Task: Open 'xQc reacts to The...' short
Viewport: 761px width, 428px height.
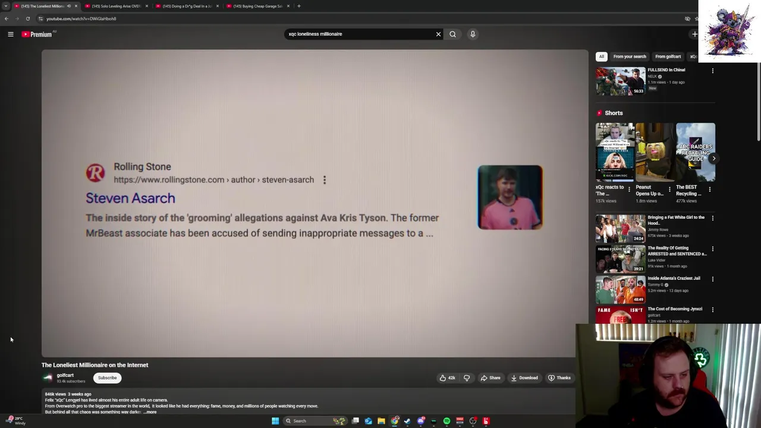Action: (x=615, y=152)
